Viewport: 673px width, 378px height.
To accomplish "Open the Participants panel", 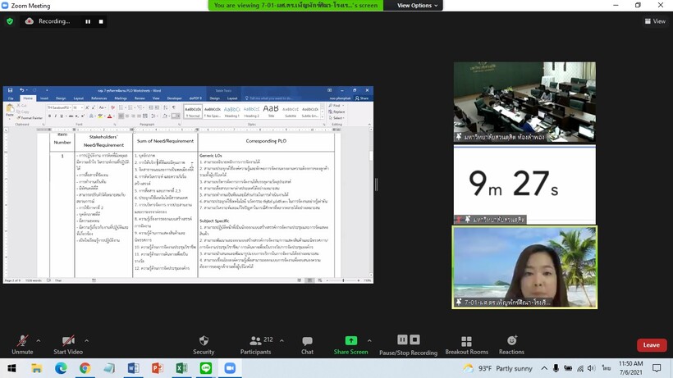I will coord(255,344).
